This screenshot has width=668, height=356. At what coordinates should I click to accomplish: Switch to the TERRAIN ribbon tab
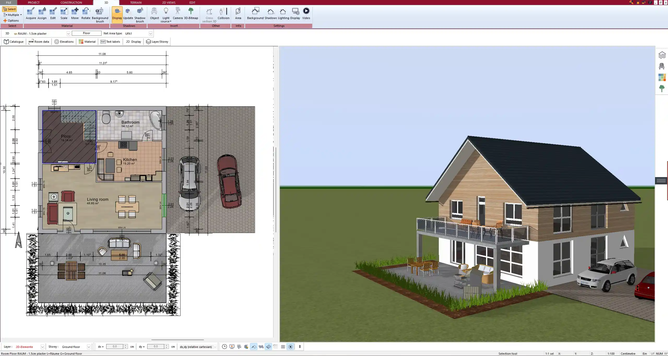click(136, 3)
